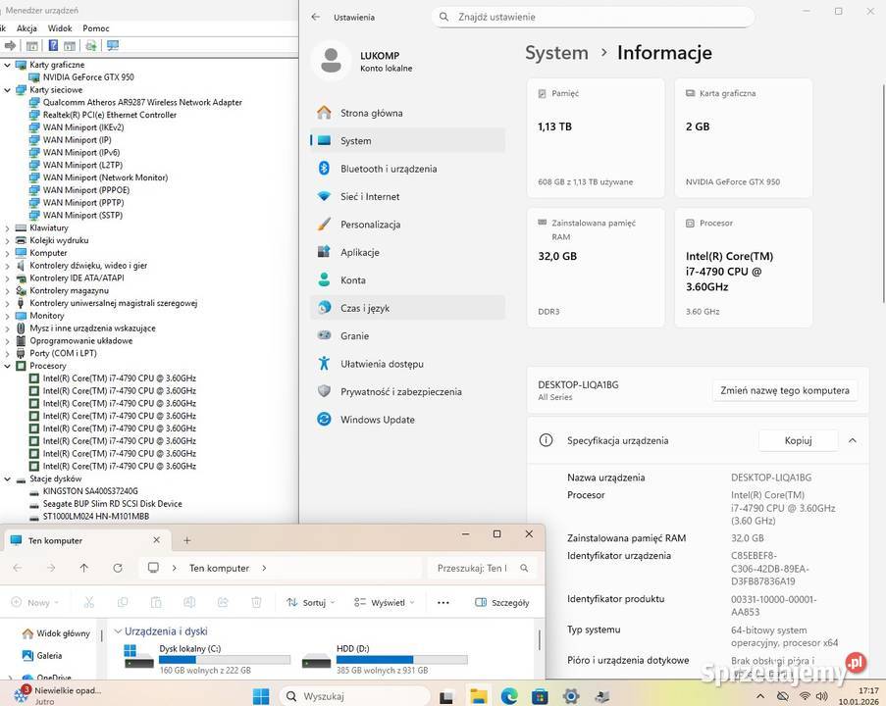Image resolution: width=886 pixels, height=706 pixels.
Task: Select System in Settings sidebar
Action: tap(407, 140)
